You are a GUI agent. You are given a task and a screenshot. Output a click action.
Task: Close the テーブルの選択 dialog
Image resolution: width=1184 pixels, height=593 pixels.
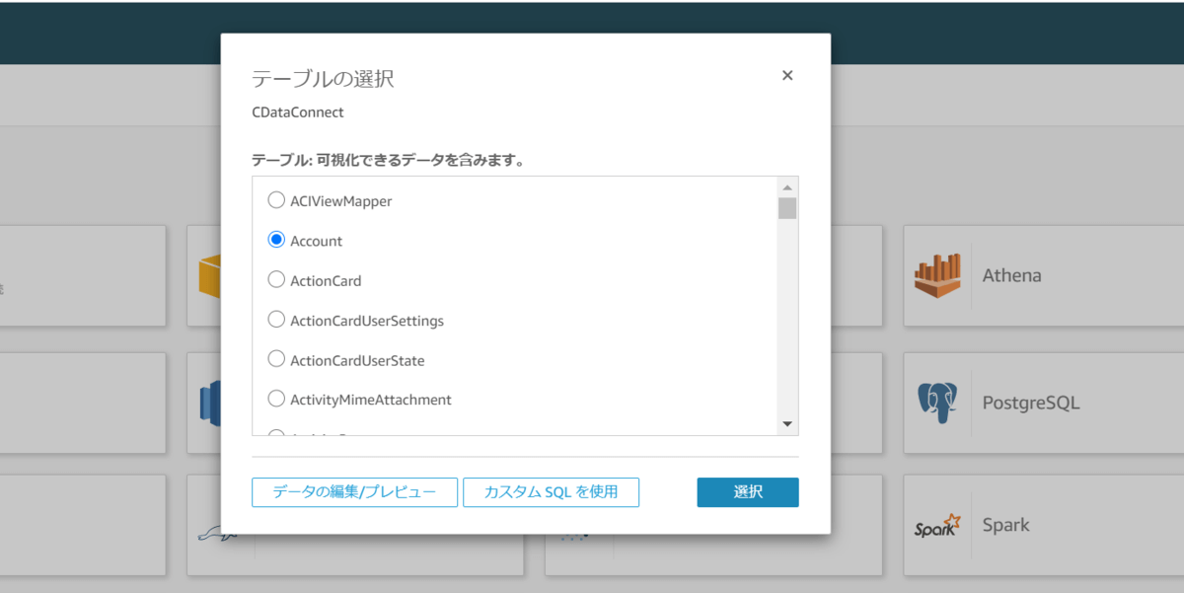tap(787, 75)
